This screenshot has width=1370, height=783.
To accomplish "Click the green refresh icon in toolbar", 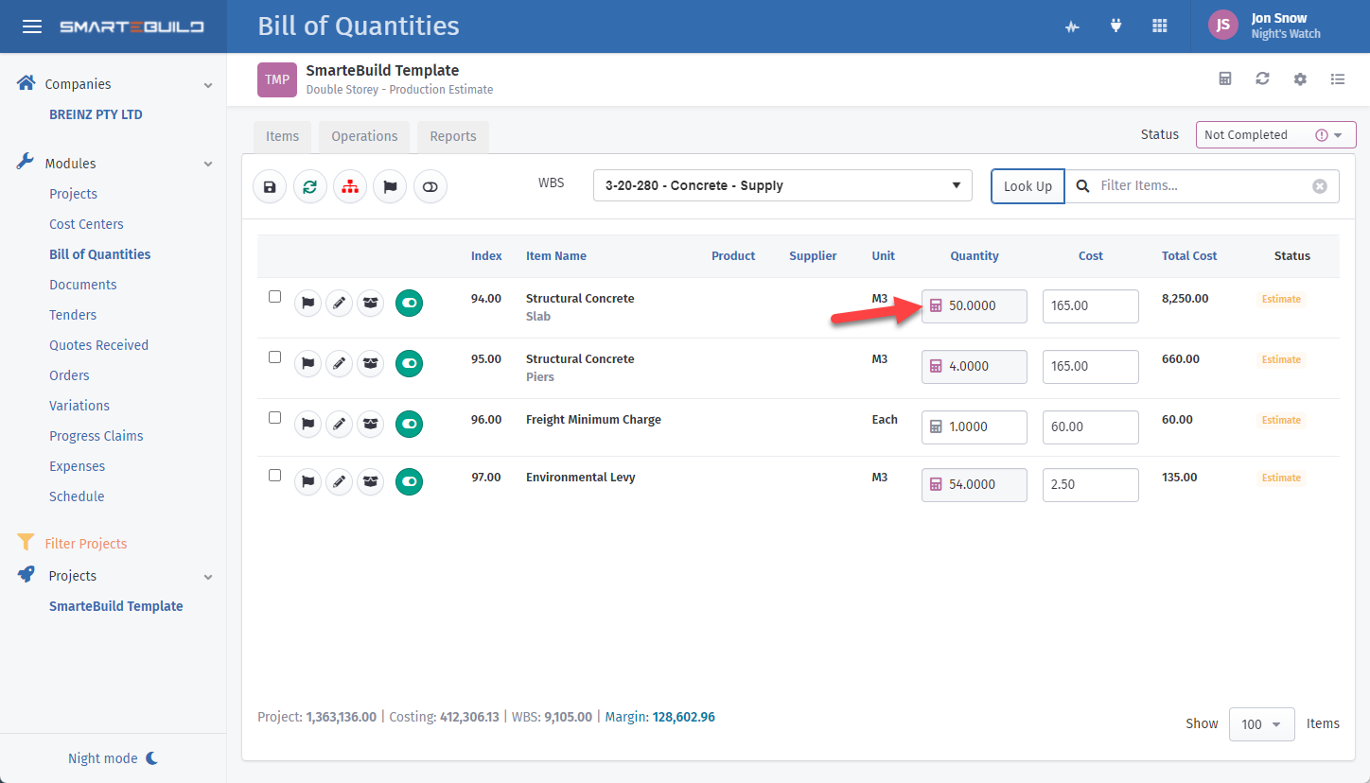I will 310,187.
